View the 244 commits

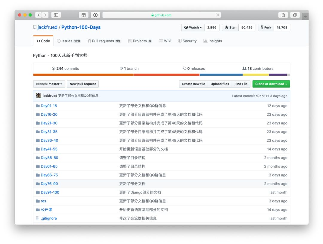[x=65, y=68]
